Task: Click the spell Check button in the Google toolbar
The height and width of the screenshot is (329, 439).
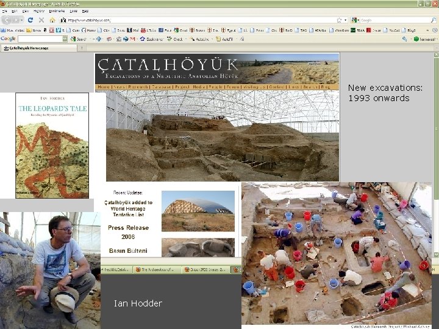Action: click(175, 39)
